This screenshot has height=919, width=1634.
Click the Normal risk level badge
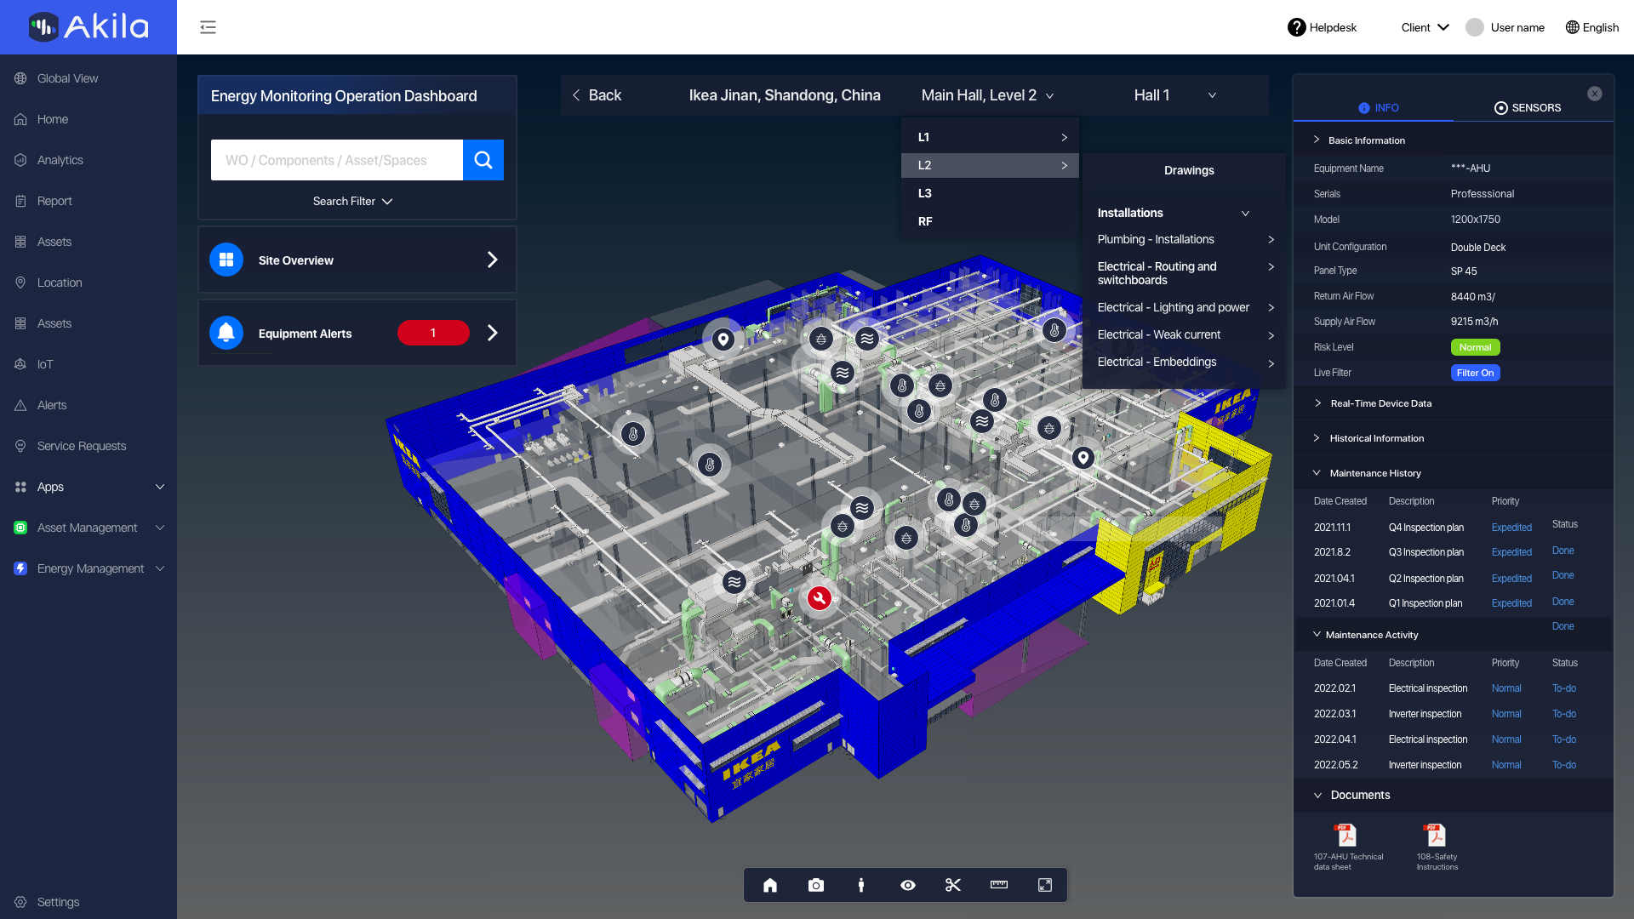coord(1475,347)
